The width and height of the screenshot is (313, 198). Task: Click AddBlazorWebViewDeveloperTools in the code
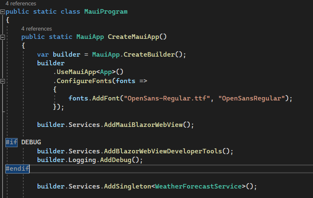[163, 151]
